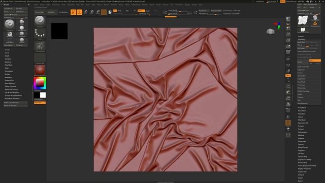Open the File menu in menu bar
Viewport: 325px width, 183px height.
(x=83, y=5)
